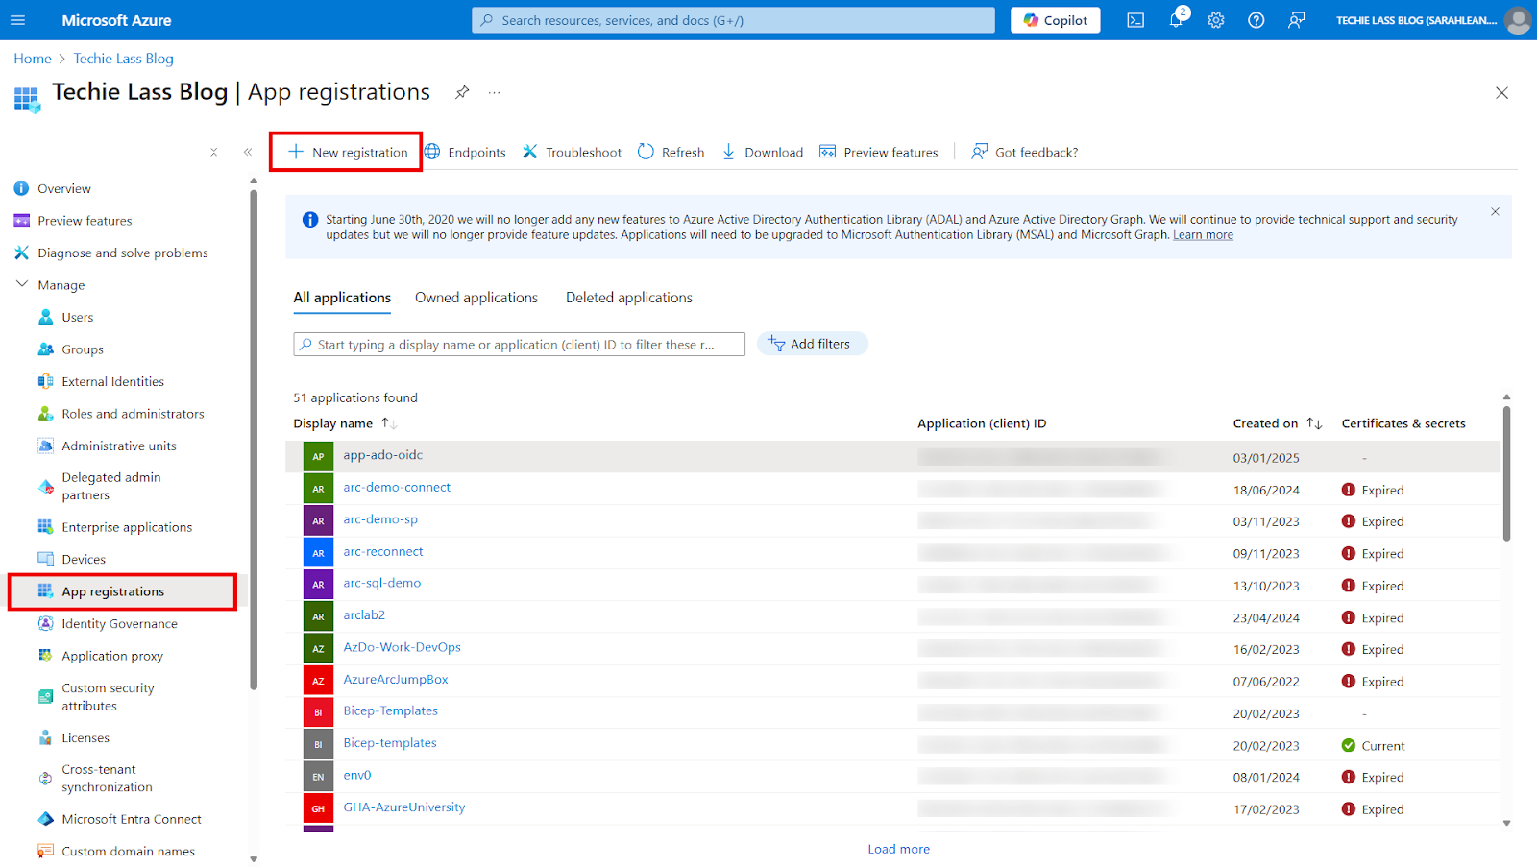1537x867 pixels.
Task: Open the more options ellipsis beside title
Action: [494, 93]
